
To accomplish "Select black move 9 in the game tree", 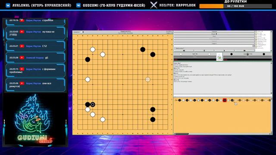I will tap(210, 100).
